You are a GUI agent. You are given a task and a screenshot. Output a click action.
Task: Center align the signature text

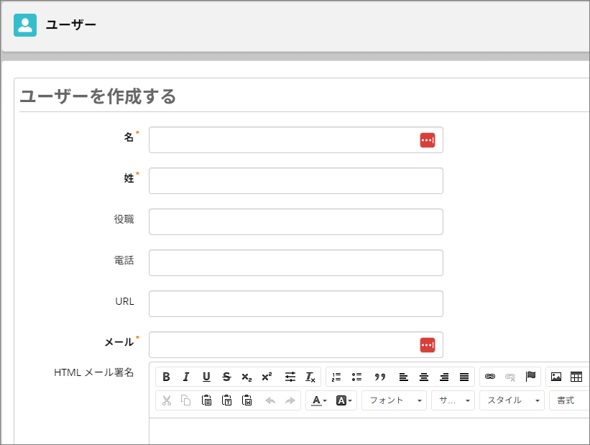424,377
